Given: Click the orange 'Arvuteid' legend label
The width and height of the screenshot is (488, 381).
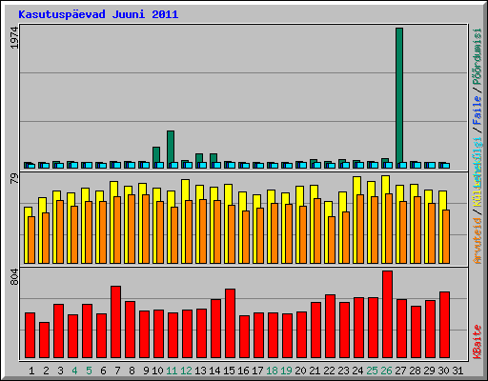Looking at the screenshot, I should tap(478, 240).
